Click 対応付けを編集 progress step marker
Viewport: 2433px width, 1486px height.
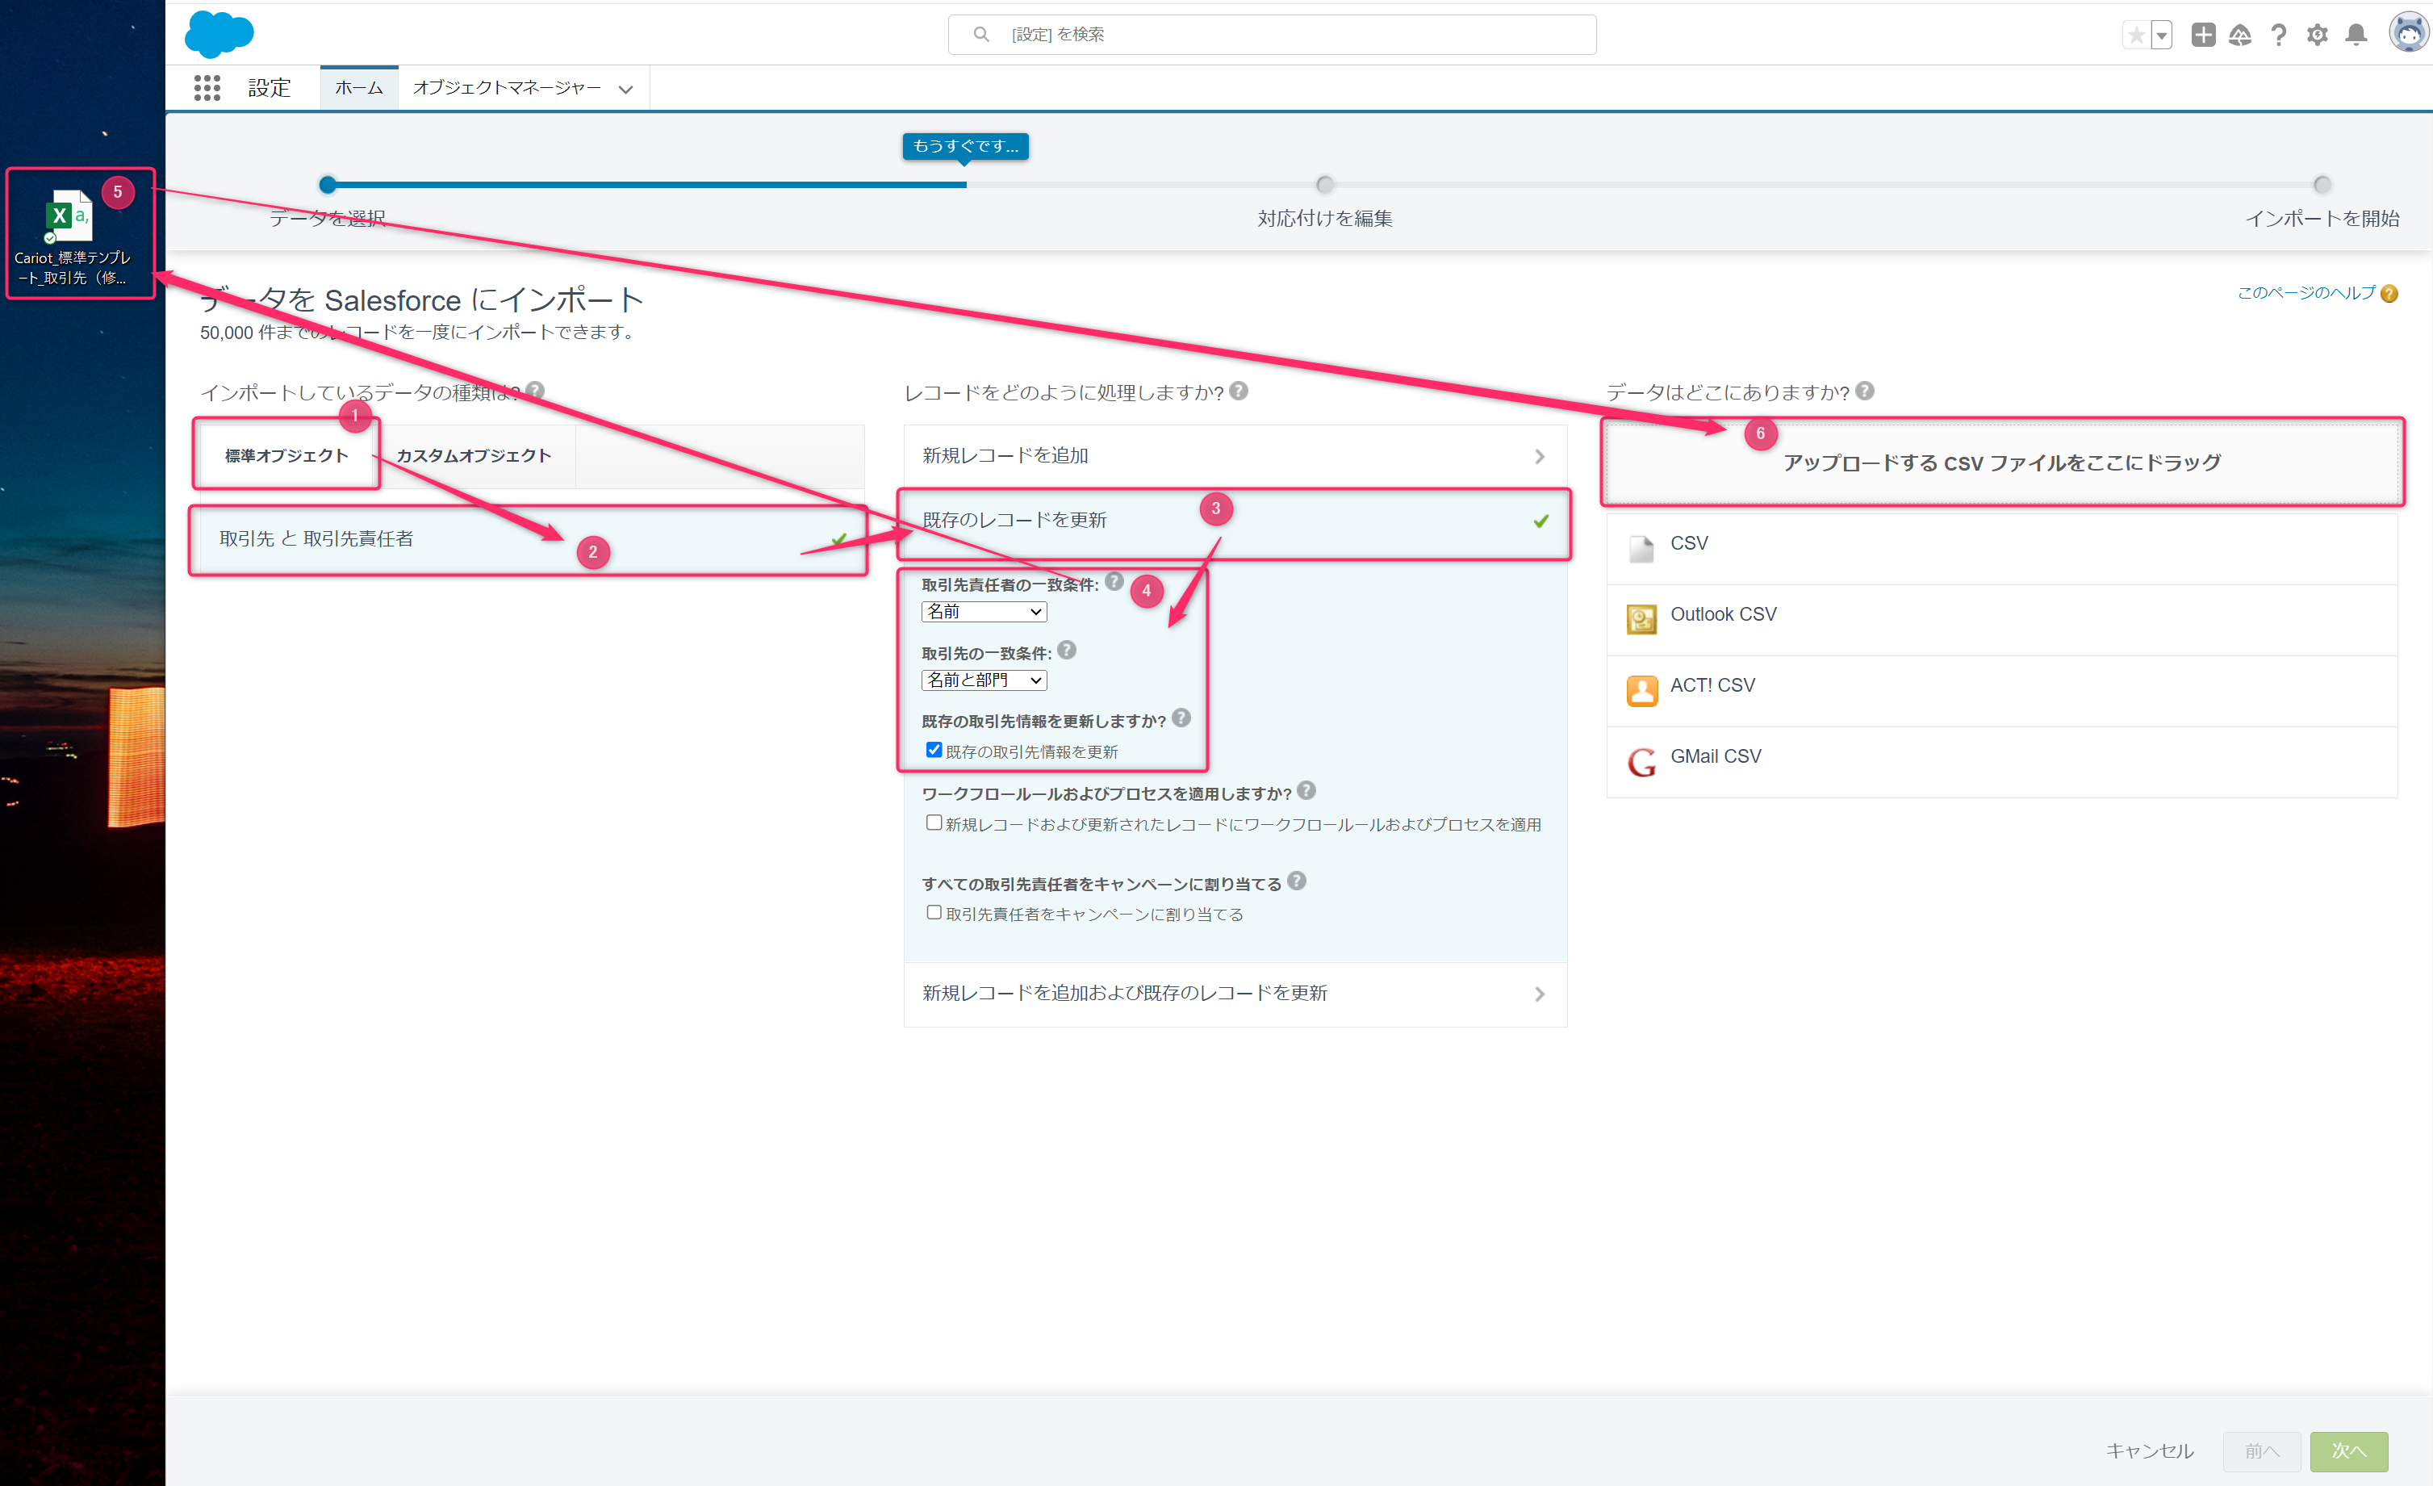(1325, 185)
